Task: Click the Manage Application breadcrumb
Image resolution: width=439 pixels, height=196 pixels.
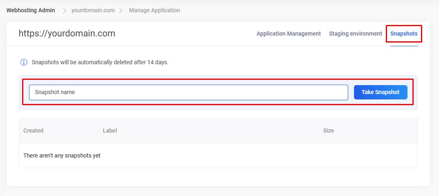Action: point(154,10)
